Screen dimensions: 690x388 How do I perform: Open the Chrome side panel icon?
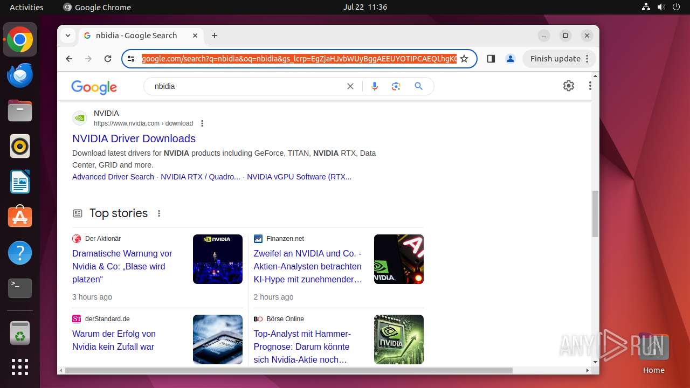(x=491, y=59)
